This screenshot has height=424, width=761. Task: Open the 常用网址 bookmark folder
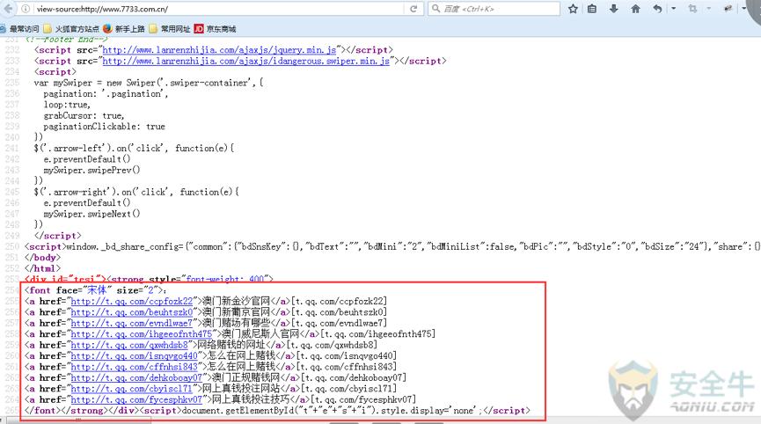pos(170,29)
